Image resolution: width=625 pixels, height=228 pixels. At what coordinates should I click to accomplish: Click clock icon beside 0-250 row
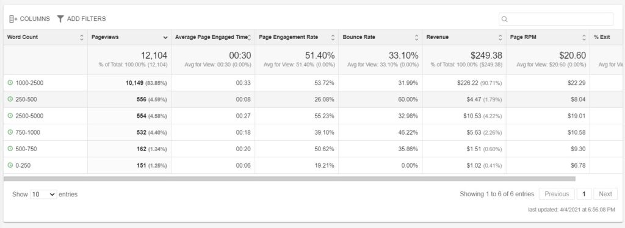10,165
